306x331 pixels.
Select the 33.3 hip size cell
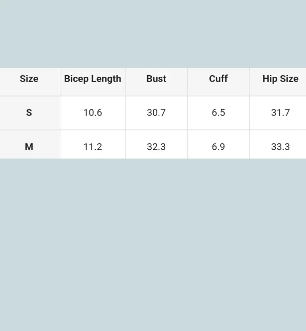[280, 147]
